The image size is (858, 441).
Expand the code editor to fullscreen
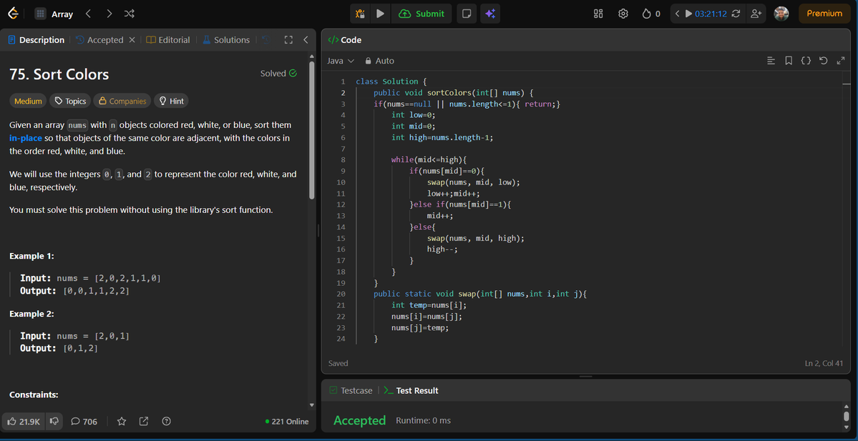pos(841,61)
